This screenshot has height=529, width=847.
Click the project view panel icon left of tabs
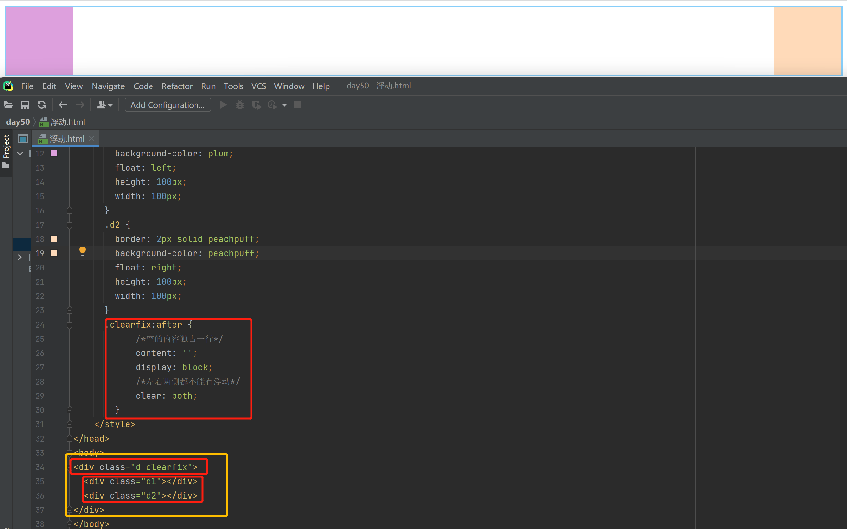pyautogui.click(x=23, y=139)
